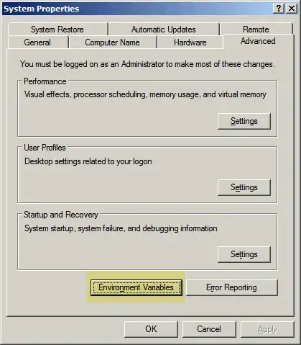The image size is (301, 345).
Task: Open the Automatic Updates tab
Action: pyautogui.click(x=164, y=30)
